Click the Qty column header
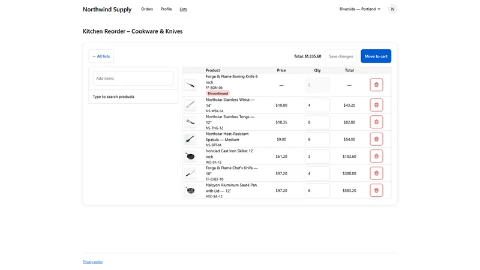This screenshot has height=270, width=480. coord(317,70)
